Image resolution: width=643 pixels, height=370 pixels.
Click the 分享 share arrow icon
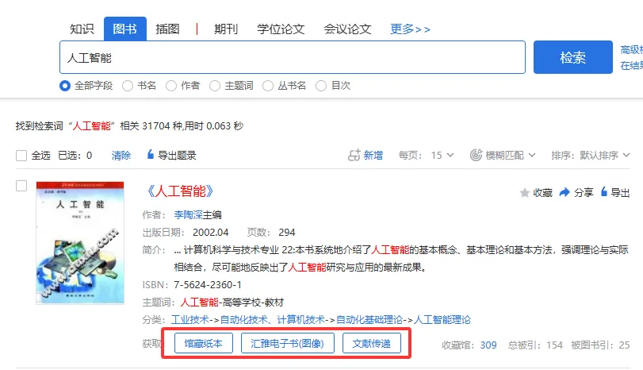click(x=565, y=192)
